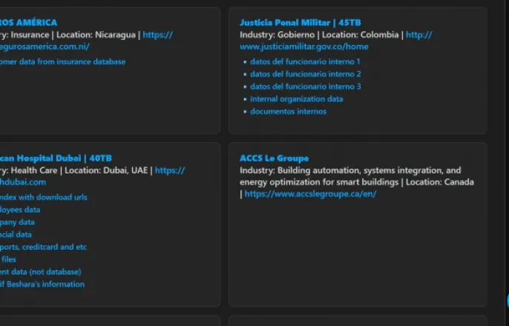
Task: Open the internal organization data link
Action: [x=297, y=99]
